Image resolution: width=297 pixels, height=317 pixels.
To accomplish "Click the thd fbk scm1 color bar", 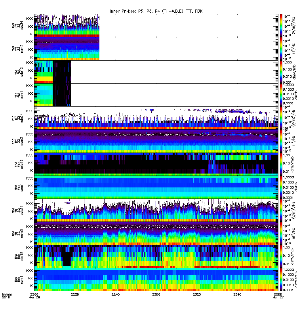I will click(x=281, y=187).
